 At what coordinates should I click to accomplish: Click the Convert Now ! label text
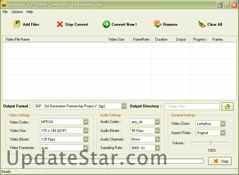[124, 25]
